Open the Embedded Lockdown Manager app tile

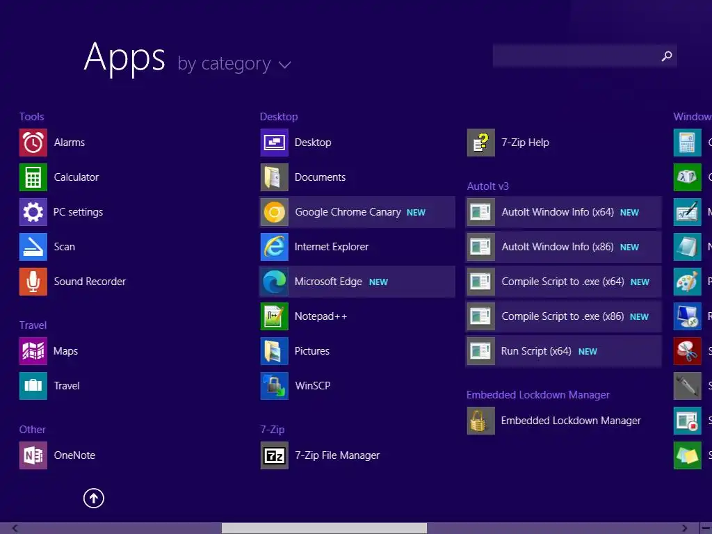[x=554, y=421]
